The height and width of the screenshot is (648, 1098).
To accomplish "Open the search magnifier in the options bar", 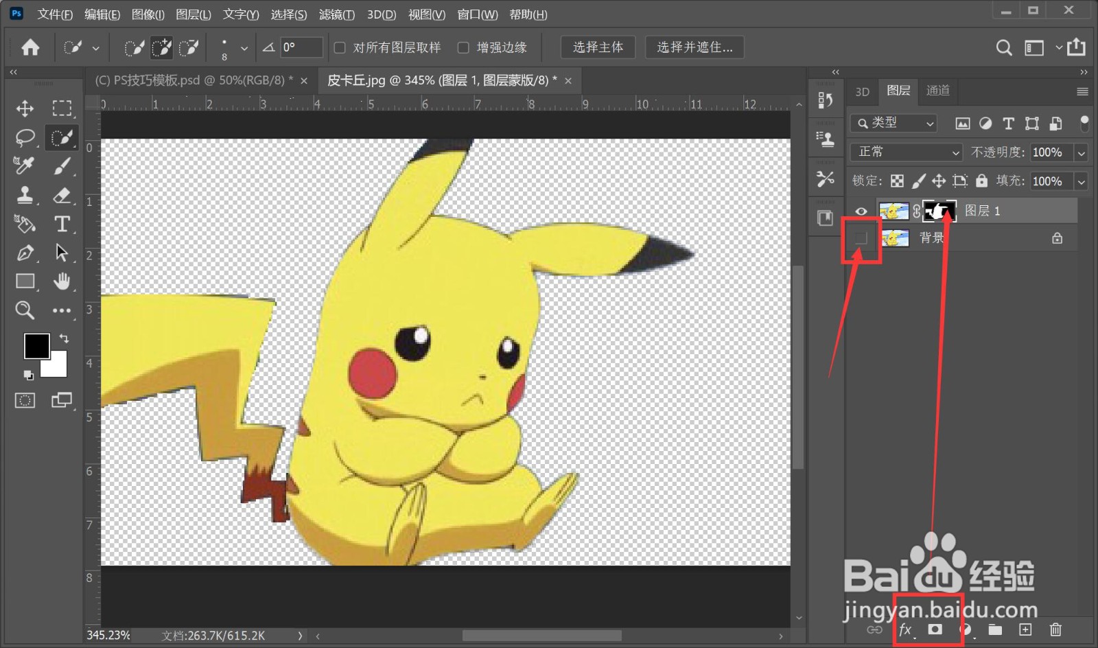I will [1004, 47].
